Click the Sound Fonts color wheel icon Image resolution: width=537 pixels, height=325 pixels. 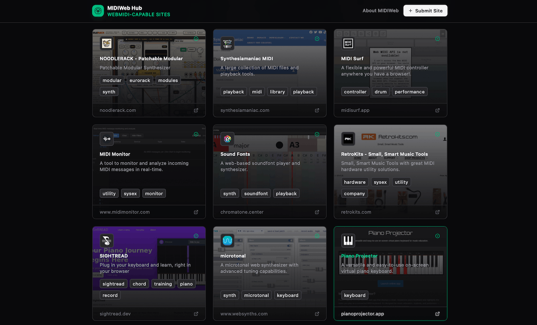[227, 139]
